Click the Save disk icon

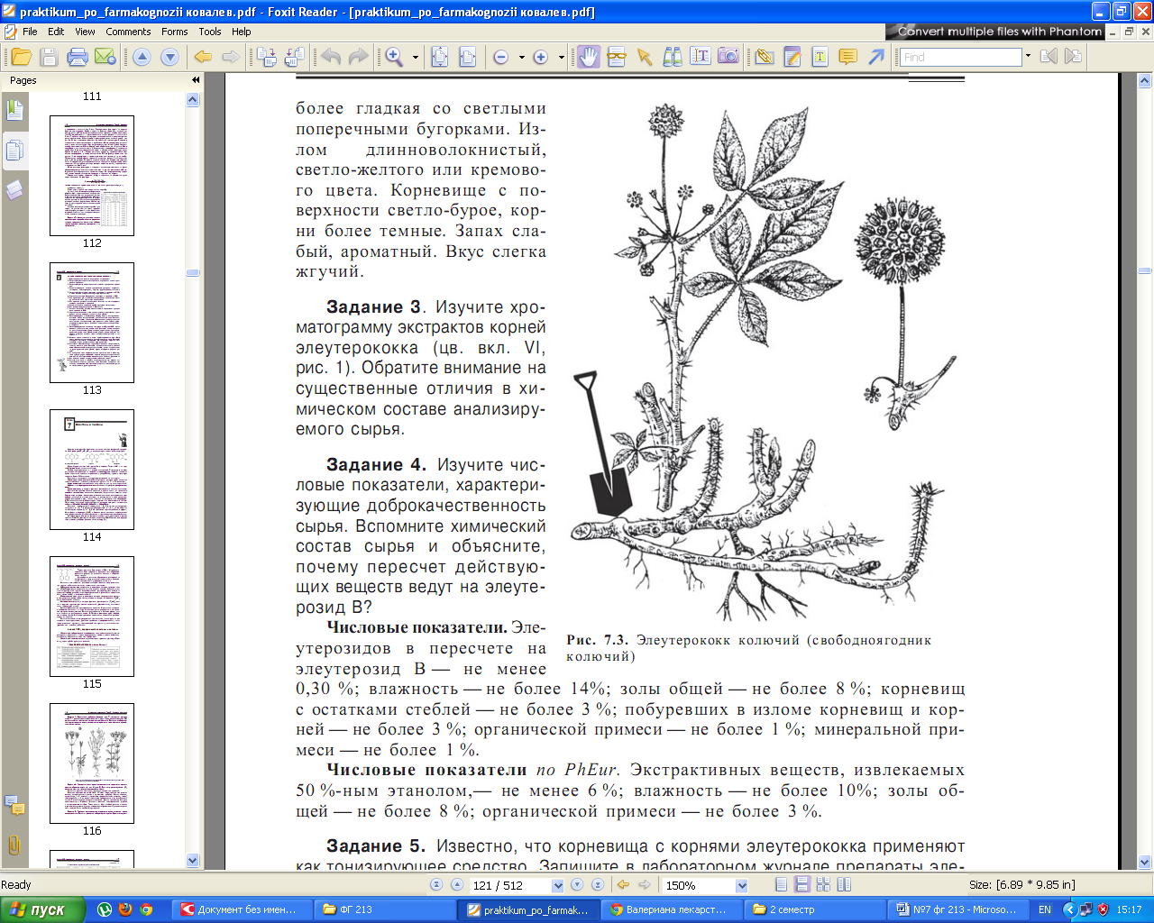(x=50, y=57)
